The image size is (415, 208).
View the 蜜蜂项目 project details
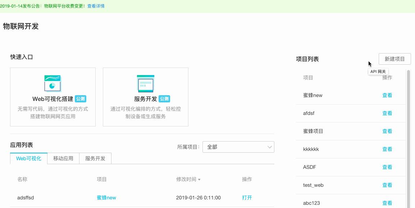(387, 131)
